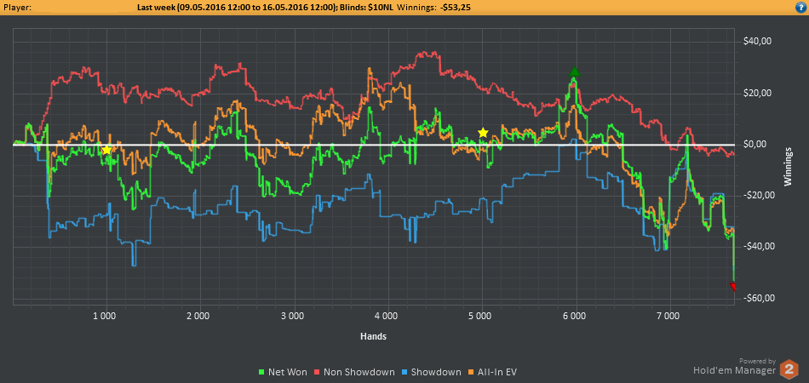Click the 1 000 hands axis label

pyautogui.click(x=106, y=314)
